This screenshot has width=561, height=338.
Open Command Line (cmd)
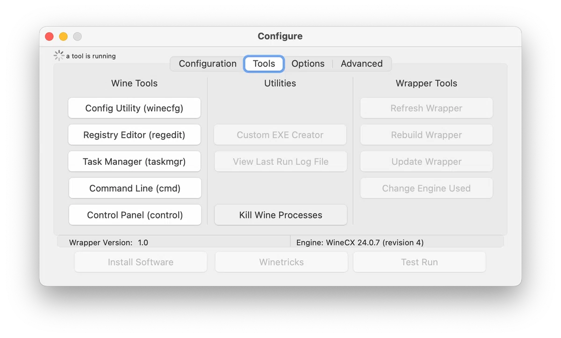click(135, 188)
